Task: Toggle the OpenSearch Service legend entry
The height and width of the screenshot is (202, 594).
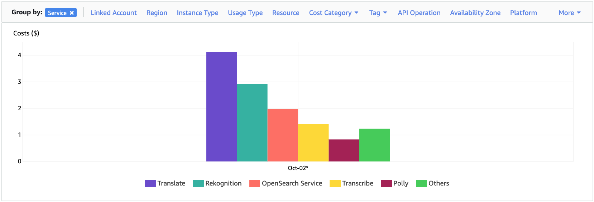Action: 286,183
